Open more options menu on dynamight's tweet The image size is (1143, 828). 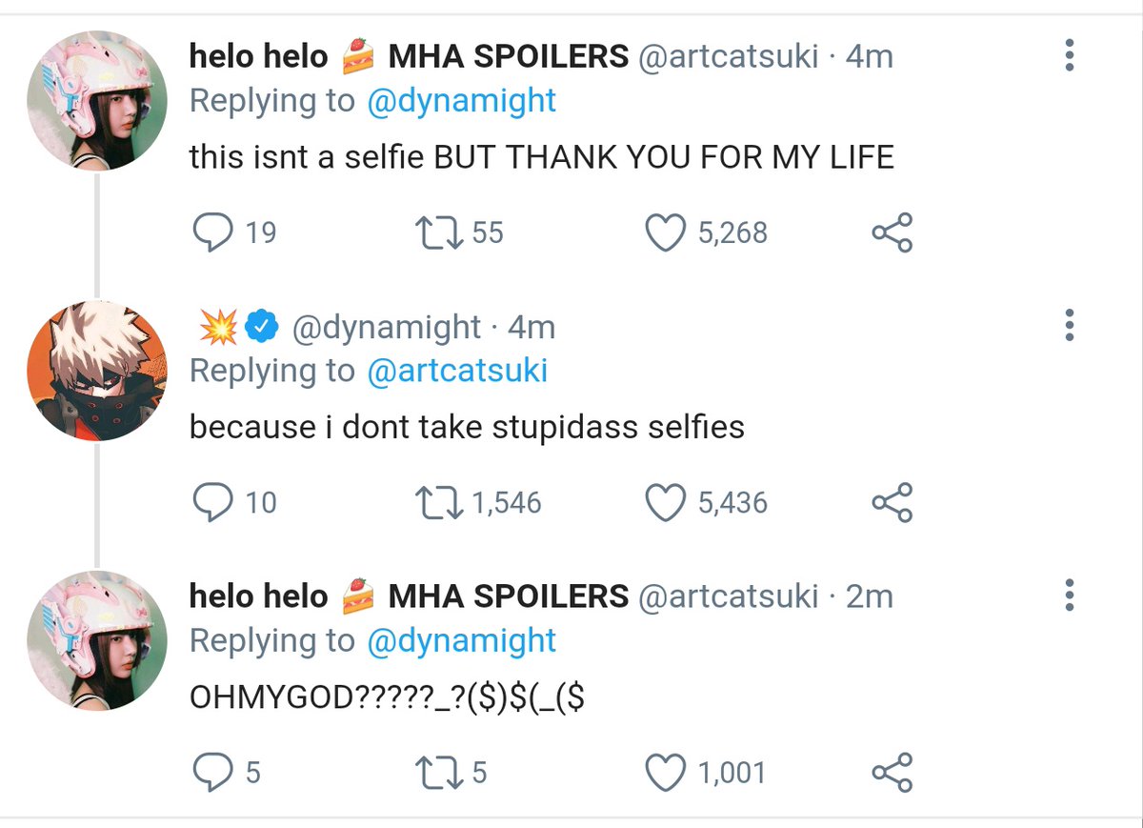[x=1070, y=325]
